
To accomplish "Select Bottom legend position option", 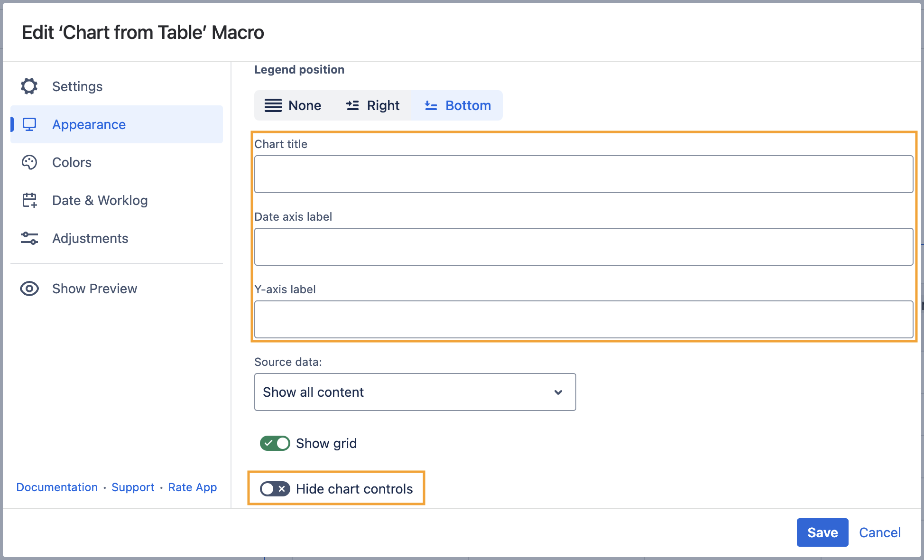I will click(458, 105).
